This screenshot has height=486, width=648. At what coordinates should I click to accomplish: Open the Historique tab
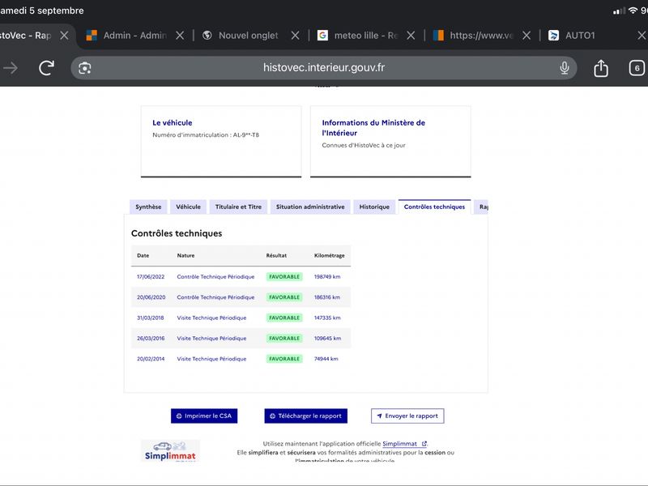click(x=374, y=207)
